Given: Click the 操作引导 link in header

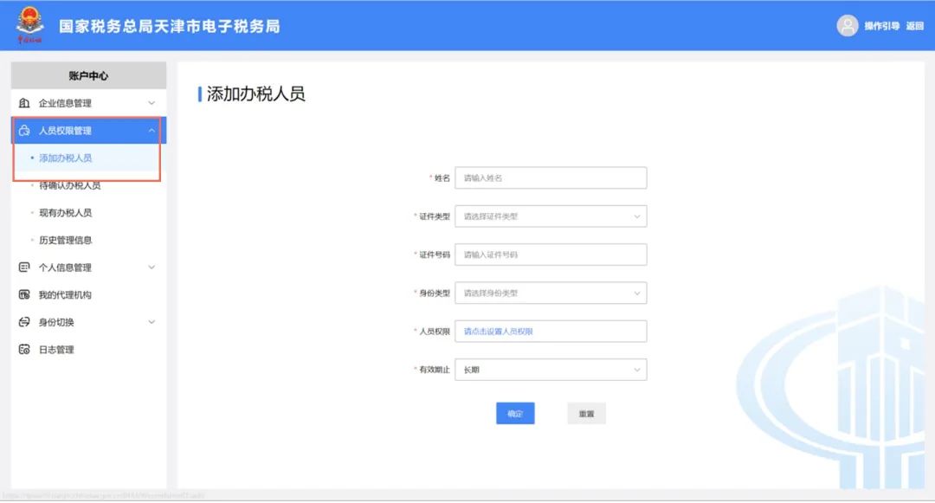Looking at the screenshot, I should tap(881, 26).
